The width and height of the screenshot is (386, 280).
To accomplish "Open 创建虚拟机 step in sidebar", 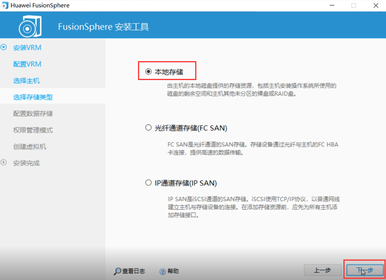I will point(30,147).
